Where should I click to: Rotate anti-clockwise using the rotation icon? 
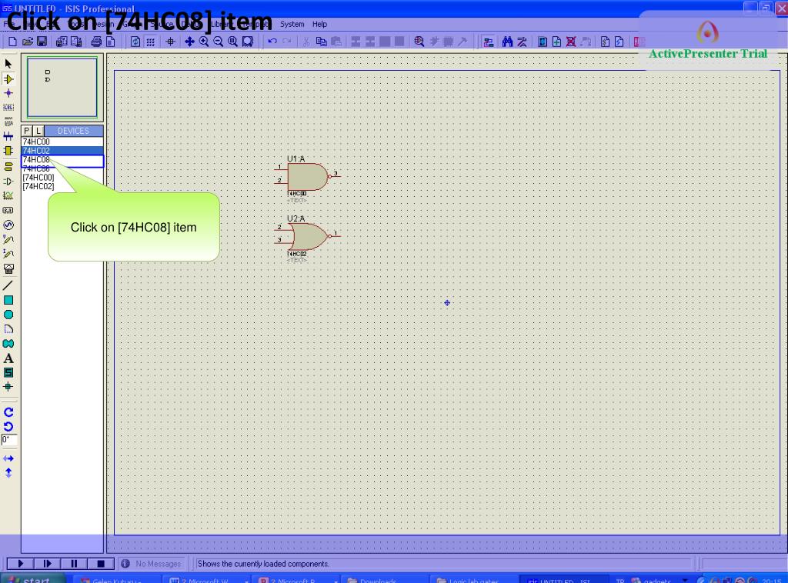(x=8, y=427)
